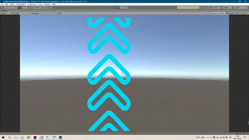The image size is (249, 140).
Task: Open the Edit menu
Action: (7, 4)
